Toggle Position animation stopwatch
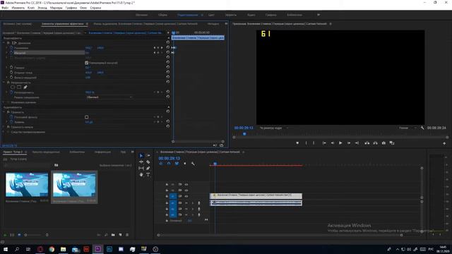Viewport: 452px width, 254px height. click(x=11, y=48)
